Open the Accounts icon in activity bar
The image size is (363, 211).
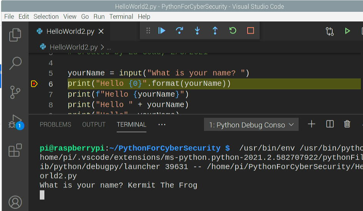15,202
